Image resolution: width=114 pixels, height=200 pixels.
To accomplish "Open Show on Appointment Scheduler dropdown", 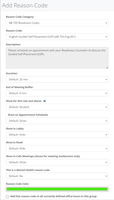I will 57,121.
